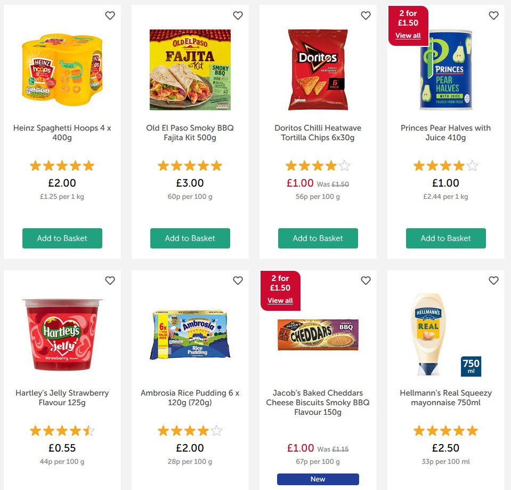Click the Ambrosia Rice Pudding product image
Image resolution: width=511 pixels, height=490 pixels.
pyautogui.click(x=190, y=335)
